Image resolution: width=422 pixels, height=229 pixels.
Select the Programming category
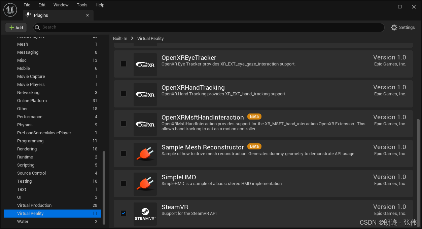coord(52,141)
